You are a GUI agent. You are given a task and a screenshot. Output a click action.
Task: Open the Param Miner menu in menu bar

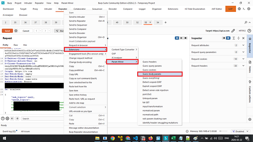(67, 3)
